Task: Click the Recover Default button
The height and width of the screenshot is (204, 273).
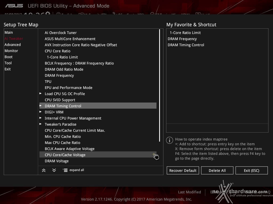Action: (x=183, y=171)
